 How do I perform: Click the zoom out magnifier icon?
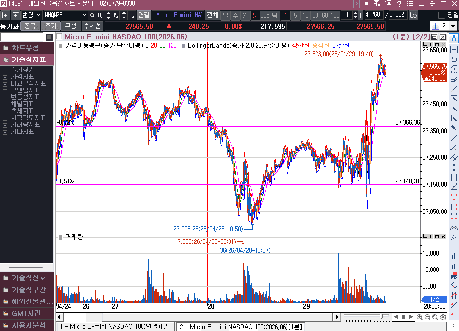427,317
